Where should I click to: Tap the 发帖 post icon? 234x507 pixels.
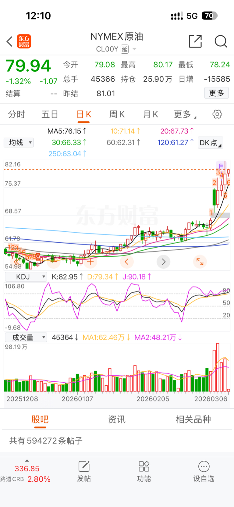(84, 471)
